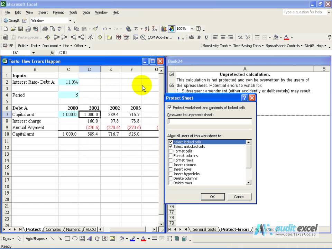
Task: Align text right
Action: click(230, 37)
